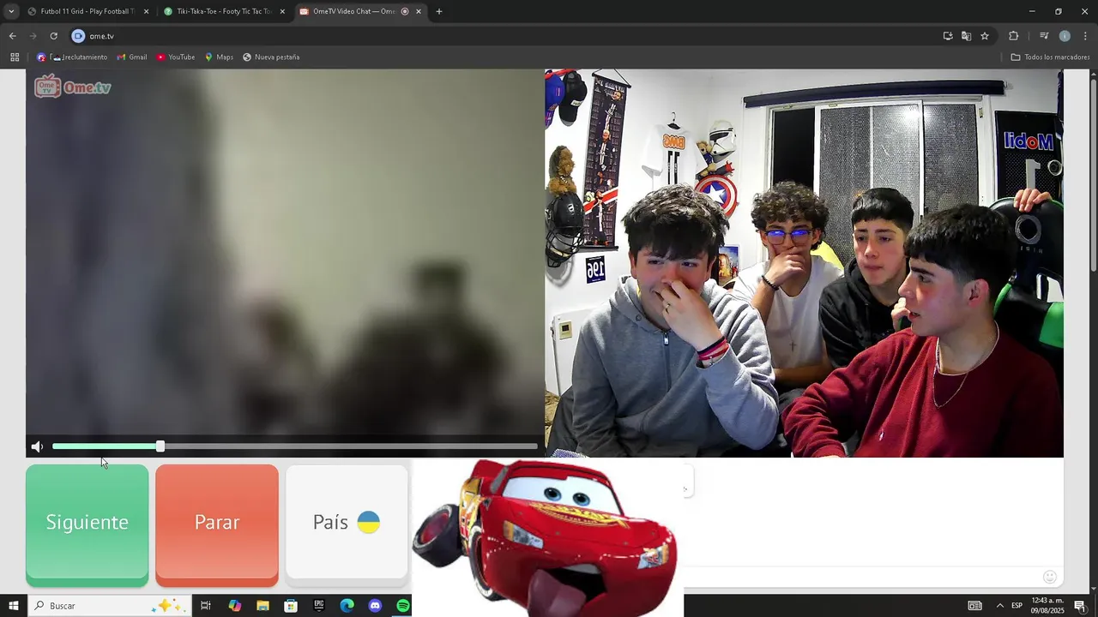Open File Explorer from the taskbar
The width and height of the screenshot is (1098, 617).
262,606
